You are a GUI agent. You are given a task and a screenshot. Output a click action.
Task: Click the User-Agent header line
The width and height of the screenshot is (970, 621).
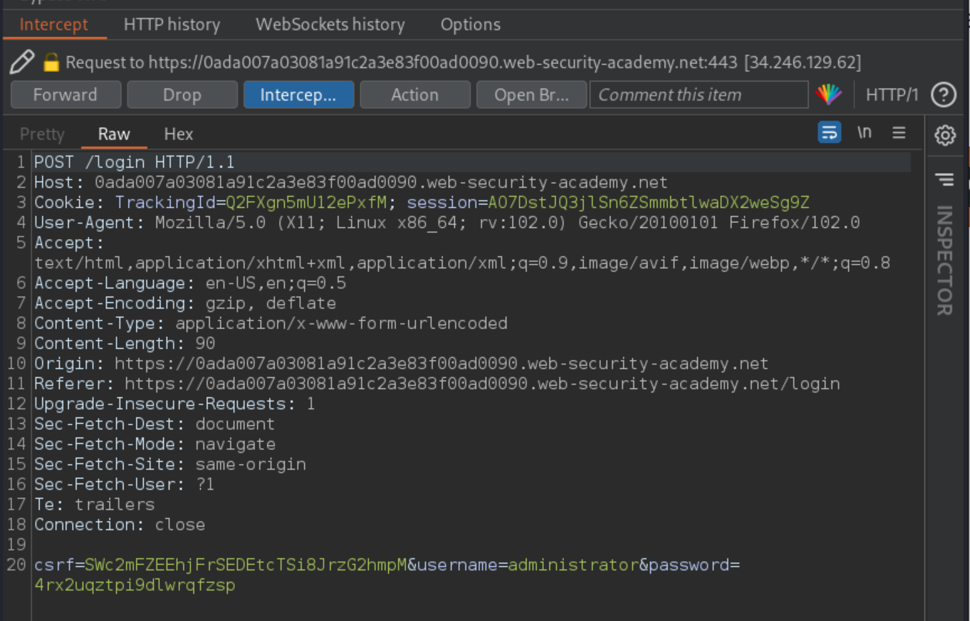coord(447,223)
